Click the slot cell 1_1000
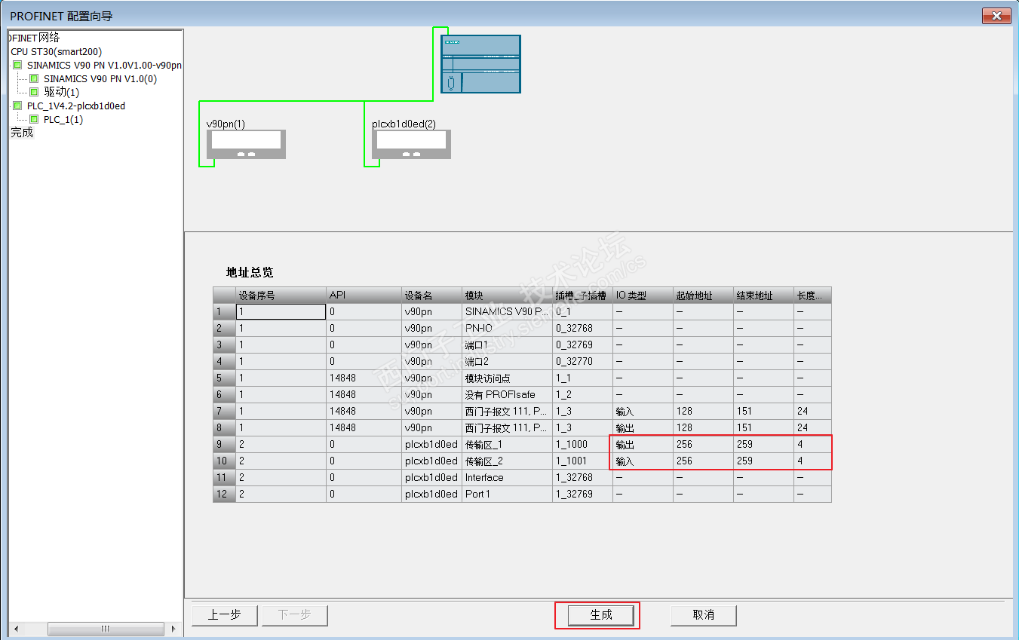 [583, 444]
